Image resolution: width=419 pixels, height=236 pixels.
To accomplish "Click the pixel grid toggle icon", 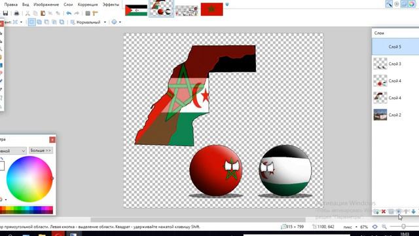I will [x=88, y=13].
